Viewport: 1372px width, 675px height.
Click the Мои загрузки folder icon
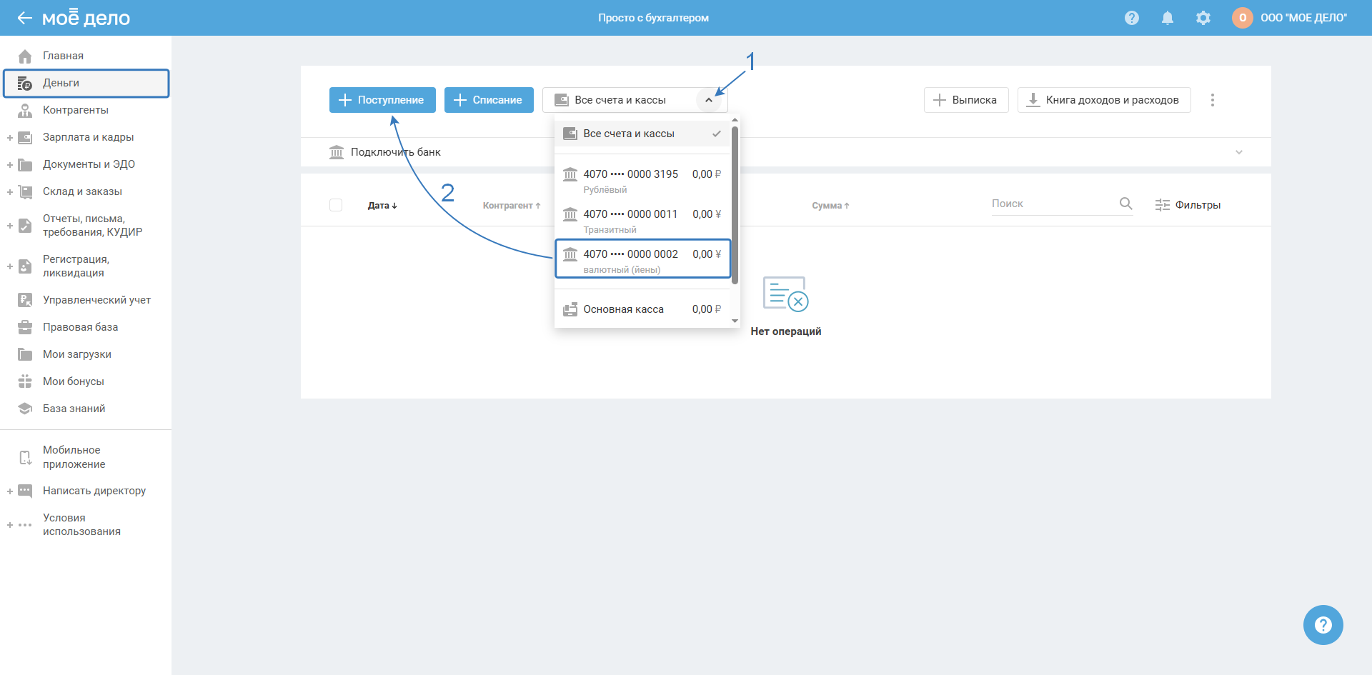pyautogui.click(x=25, y=354)
